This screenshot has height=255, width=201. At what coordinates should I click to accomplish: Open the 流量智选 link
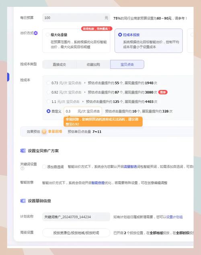tap(130, 167)
